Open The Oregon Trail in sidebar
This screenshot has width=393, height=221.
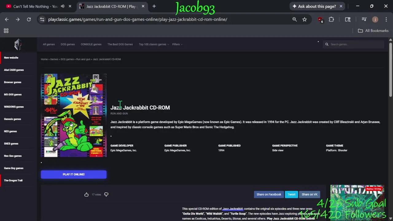13,180
